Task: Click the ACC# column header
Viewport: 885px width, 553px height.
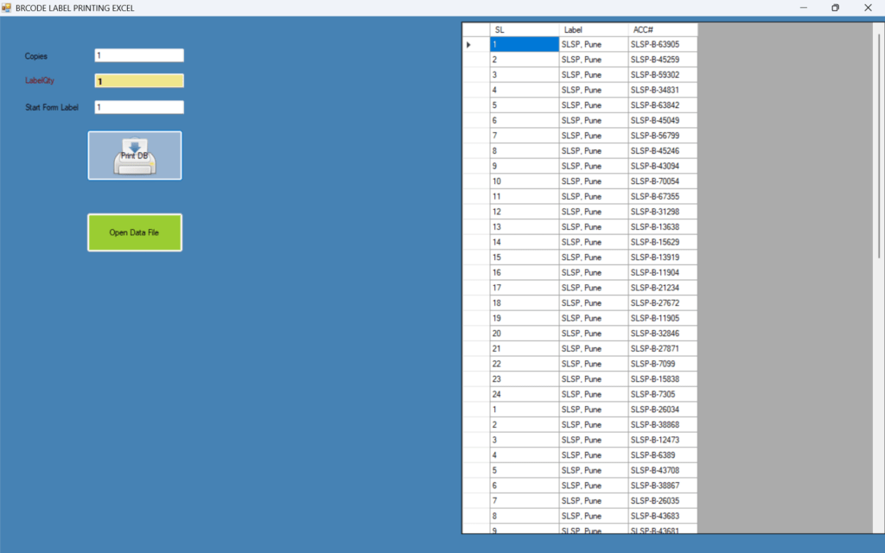Action: (662, 29)
